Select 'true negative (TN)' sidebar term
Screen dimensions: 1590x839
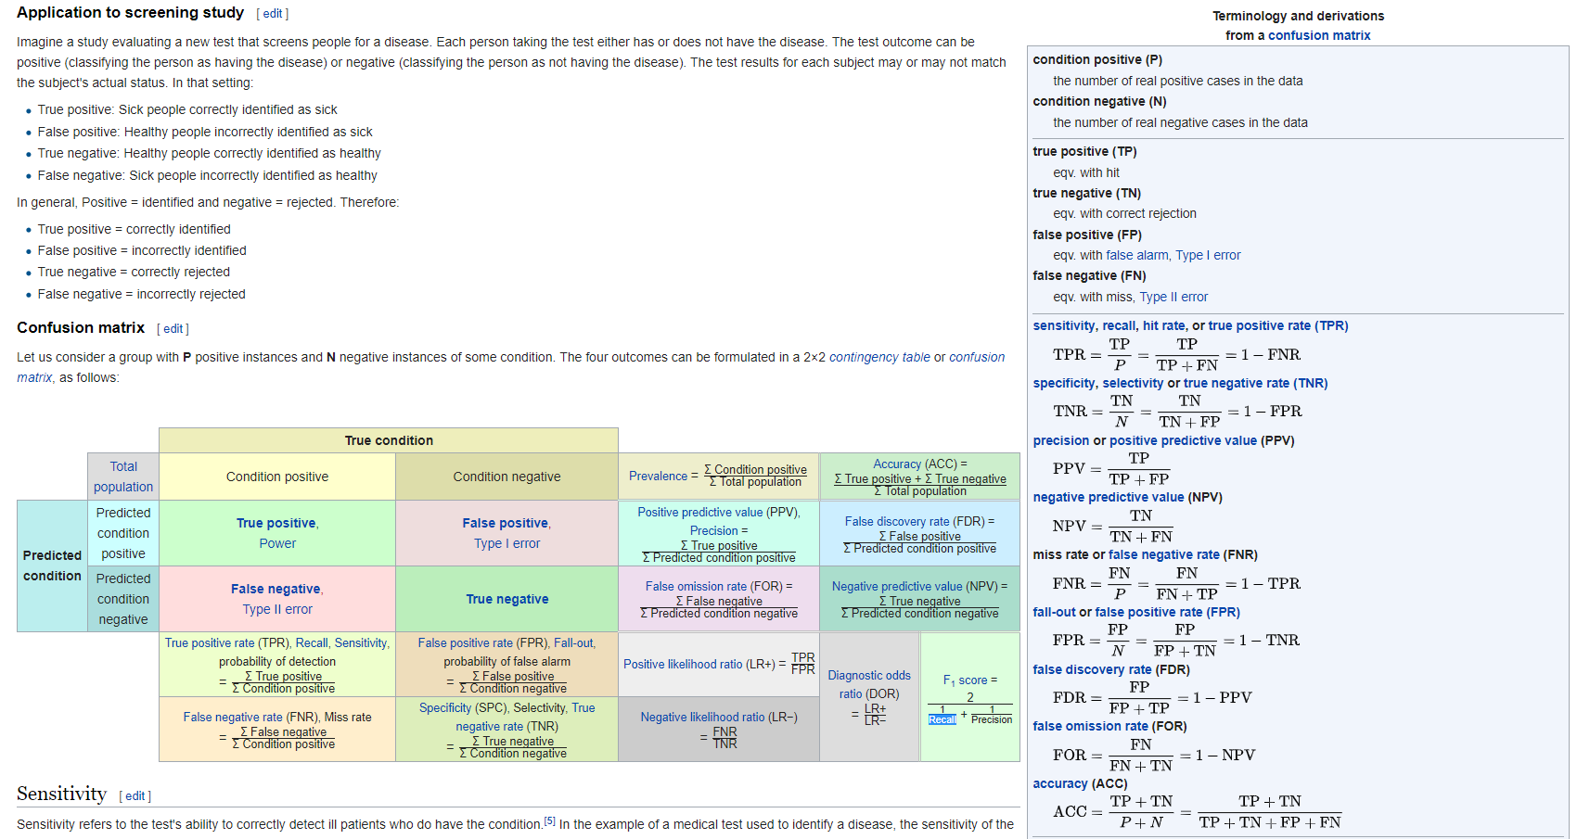point(1087,193)
